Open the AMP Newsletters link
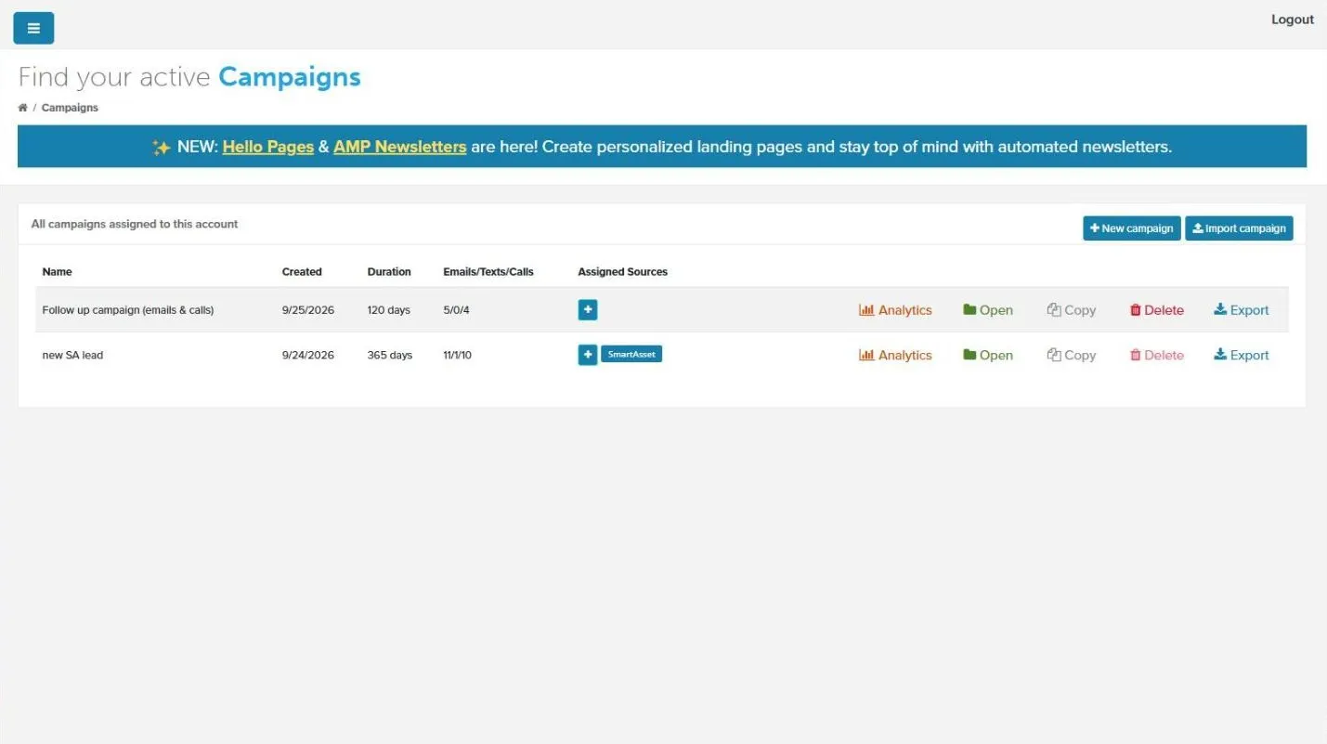This screenshot has height=744, width=1327. 400,147
